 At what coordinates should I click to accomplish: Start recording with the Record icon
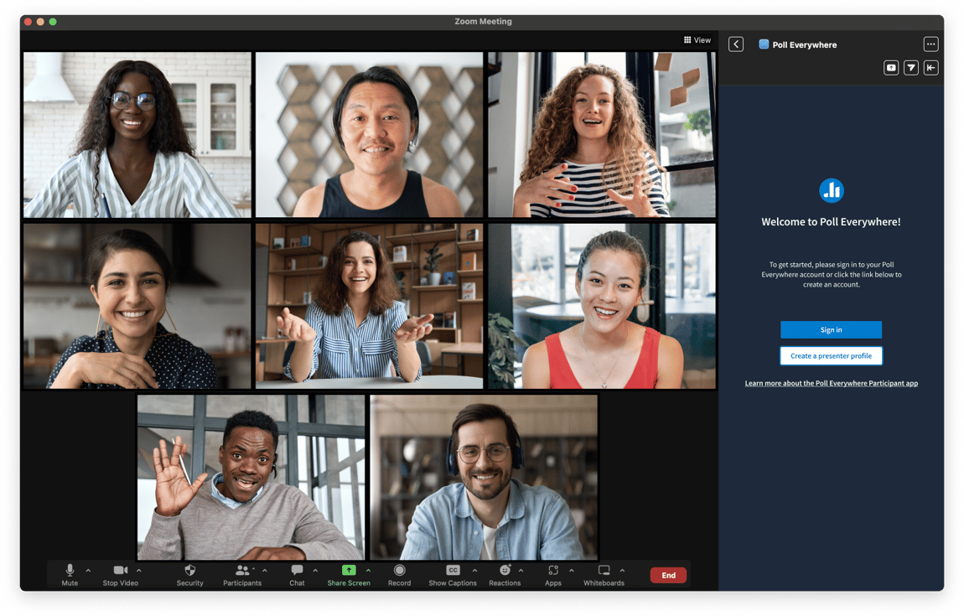coord(399,571)
